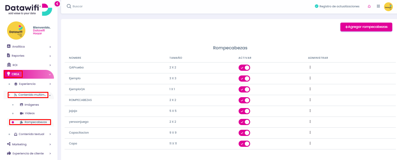Toggle activation for QAPrueba puzzle
Viewport: 397px width, 160px height.
pyautogui.click(x=244, y=68)
